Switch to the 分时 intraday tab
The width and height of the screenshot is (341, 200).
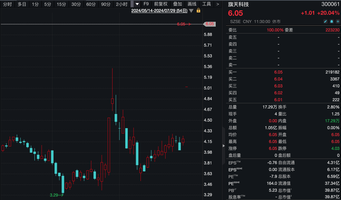point(7,4)
